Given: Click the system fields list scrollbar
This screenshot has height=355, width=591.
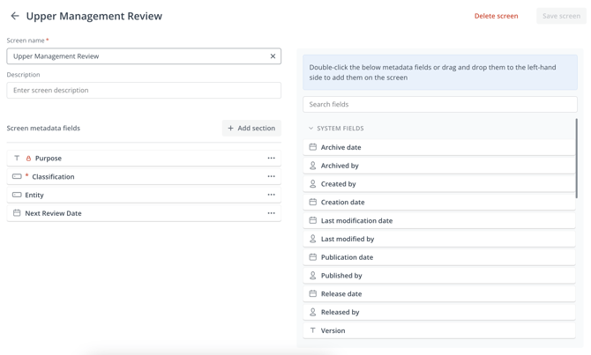Looking at the screenshot, I should [577, 159].
